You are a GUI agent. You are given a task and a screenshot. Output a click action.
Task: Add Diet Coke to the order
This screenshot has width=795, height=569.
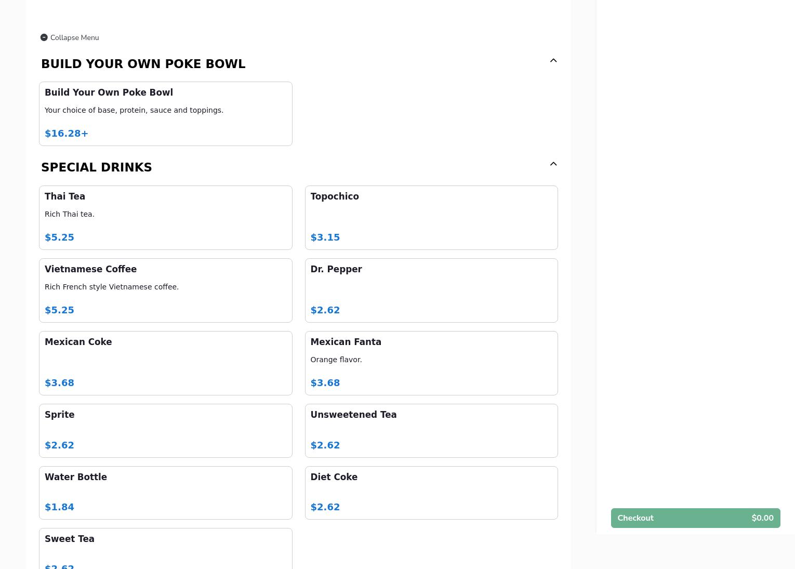431,492
